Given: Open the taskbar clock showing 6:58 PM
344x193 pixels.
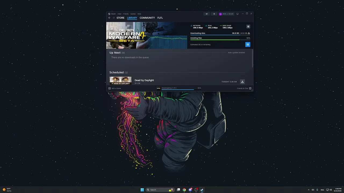Looking at the screenshot, I should point(338,190).
